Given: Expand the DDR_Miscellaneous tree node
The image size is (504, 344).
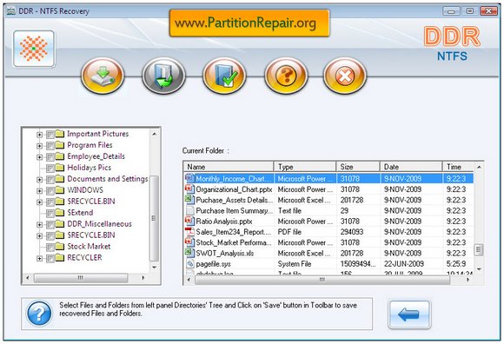Looking at the screenshot, I should 39,224.
